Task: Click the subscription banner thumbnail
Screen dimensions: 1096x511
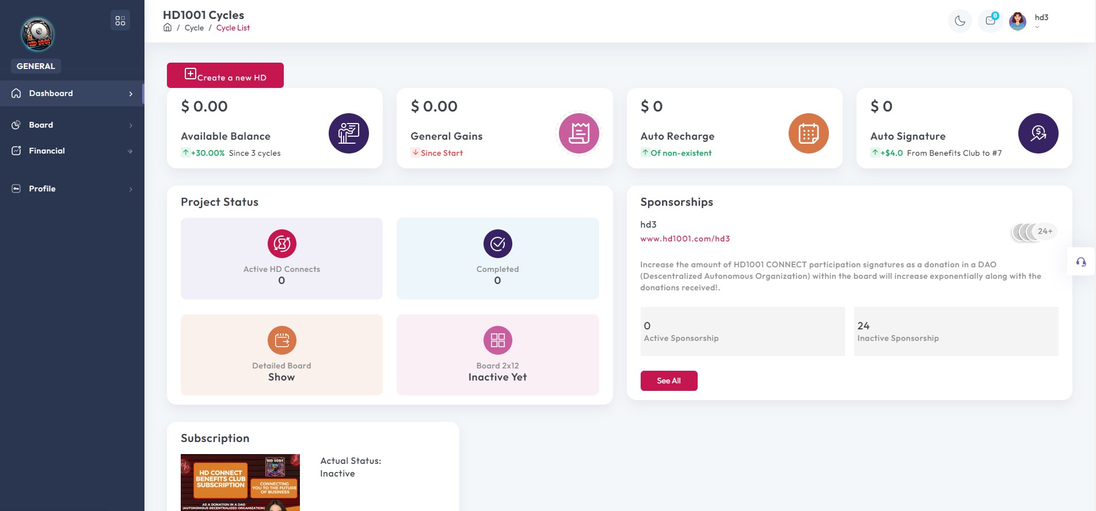Action: point(240,482)
